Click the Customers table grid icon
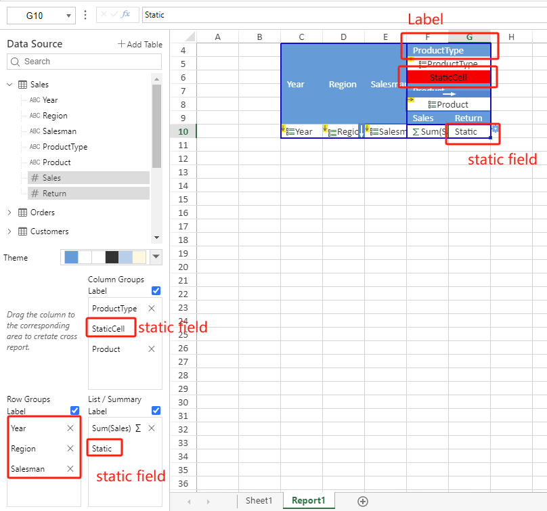Viewport: 547px width, 511px height. [x=22, y=231]
